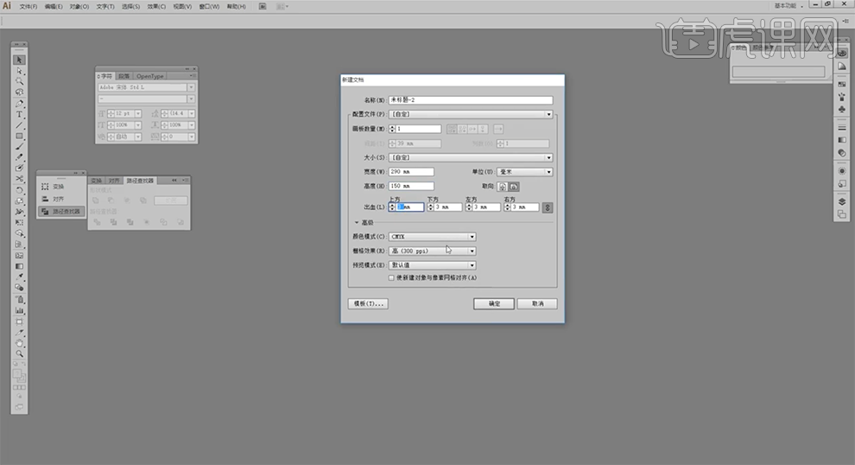The width and height of the screenshot is (855, 465).
Task: Open the font family dropdown in Character panel
Action: point(191,87)
